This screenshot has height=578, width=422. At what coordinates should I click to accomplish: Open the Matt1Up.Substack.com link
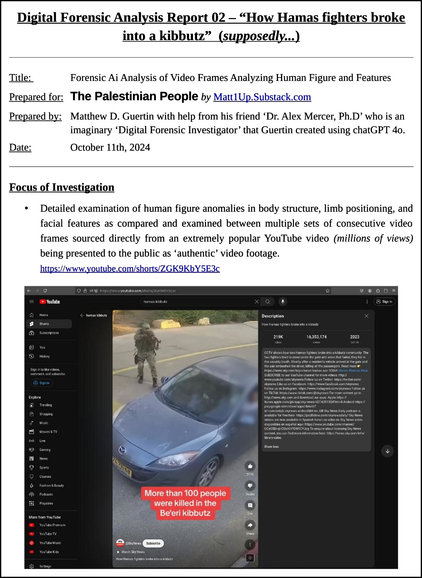pyautogui.click(x=262, y=97)
